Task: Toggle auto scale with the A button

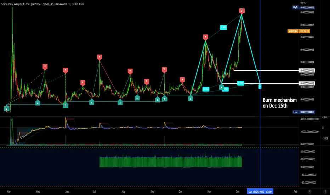Action: click(309, 191)
